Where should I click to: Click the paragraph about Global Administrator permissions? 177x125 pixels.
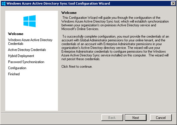[115, 48]
